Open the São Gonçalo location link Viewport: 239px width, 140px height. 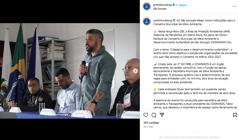(160, 9)
